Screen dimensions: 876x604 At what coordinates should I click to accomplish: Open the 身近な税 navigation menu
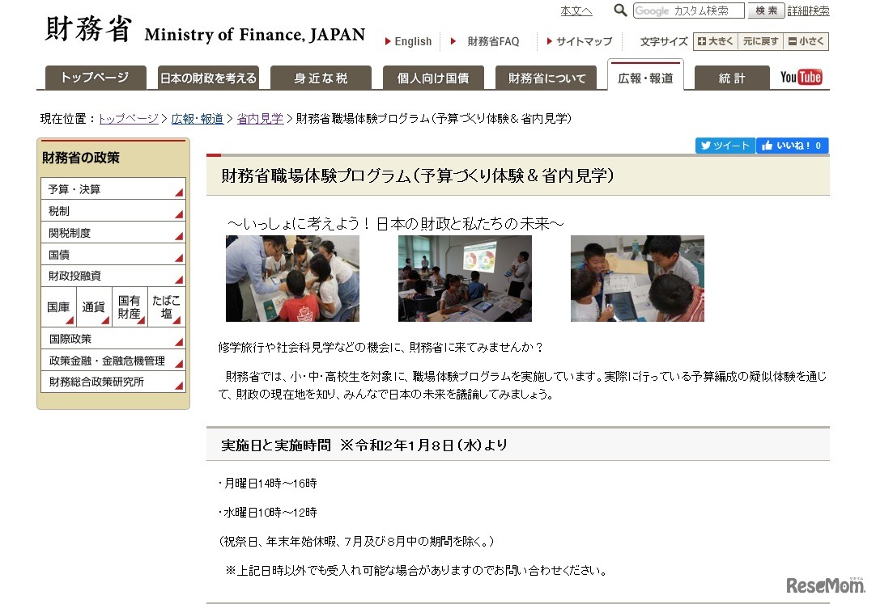pos(321,77)
